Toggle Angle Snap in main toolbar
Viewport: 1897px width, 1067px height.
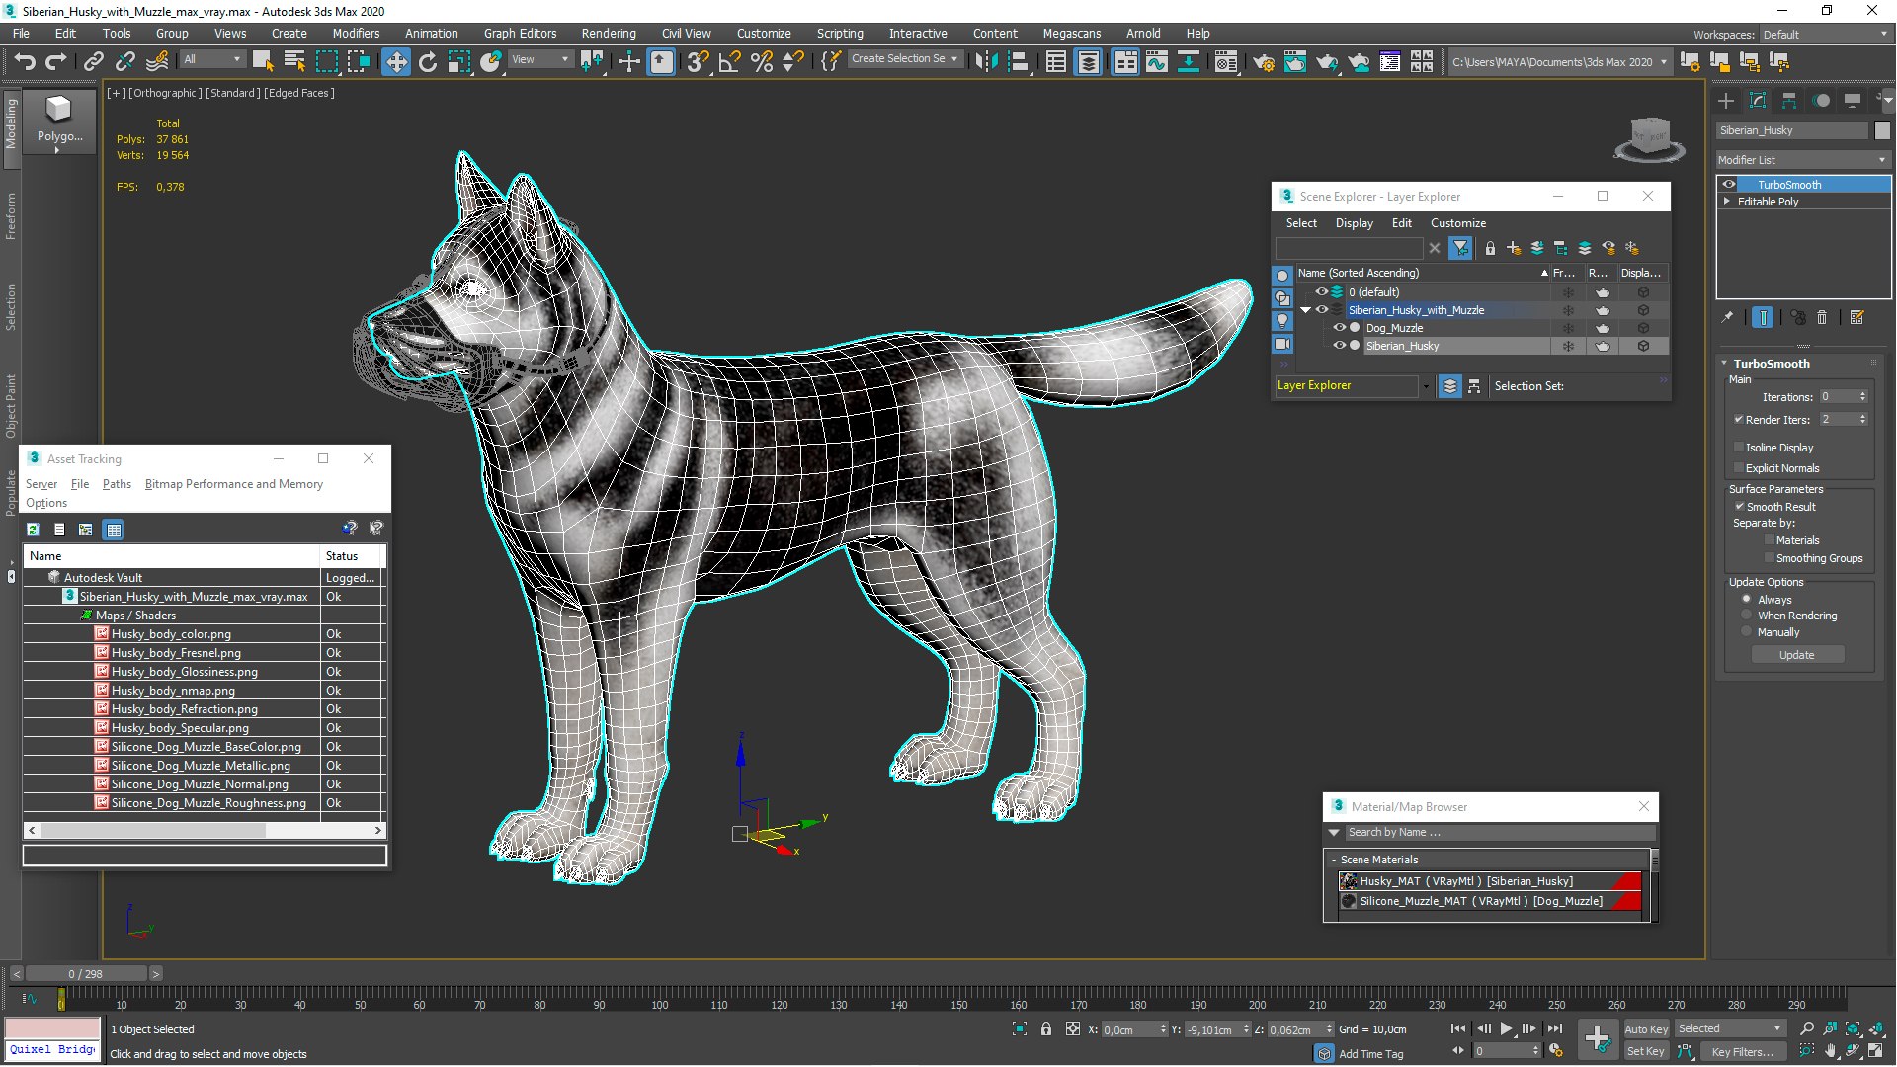[729, 62]
